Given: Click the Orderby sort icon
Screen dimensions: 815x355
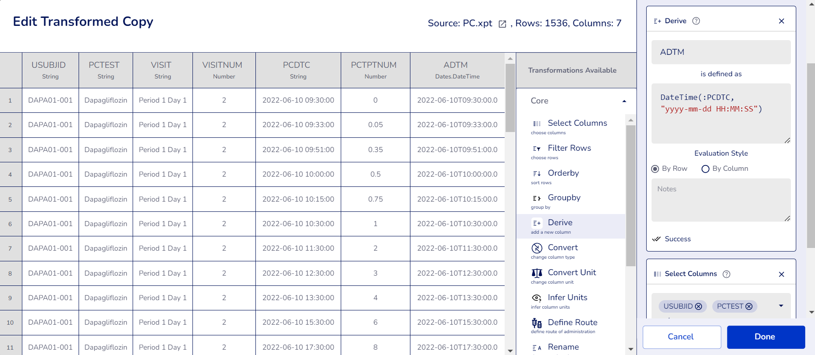Looking at the screenshot, I should pos(537,173).
